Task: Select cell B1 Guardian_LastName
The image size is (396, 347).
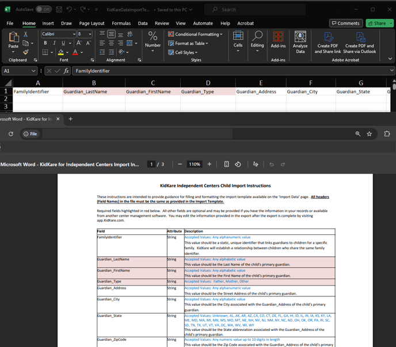Action: pos(94,91)
